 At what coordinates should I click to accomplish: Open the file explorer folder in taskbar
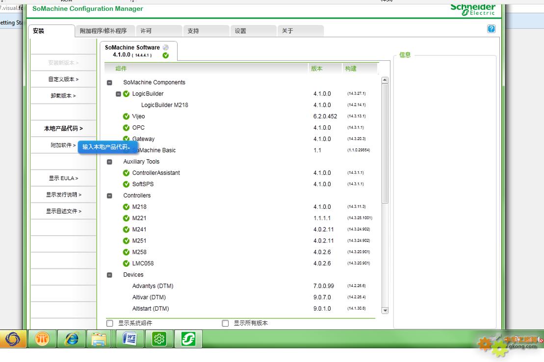99,339
